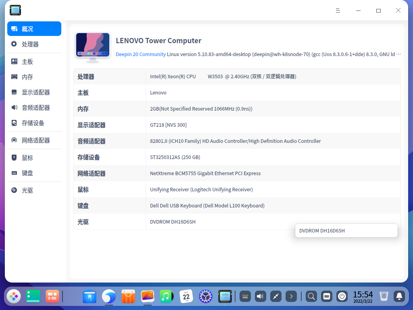This screenshot has width=413, height=310.
Task: Click the Deepin 20 Community link
Action: click(x=140, y=54)
